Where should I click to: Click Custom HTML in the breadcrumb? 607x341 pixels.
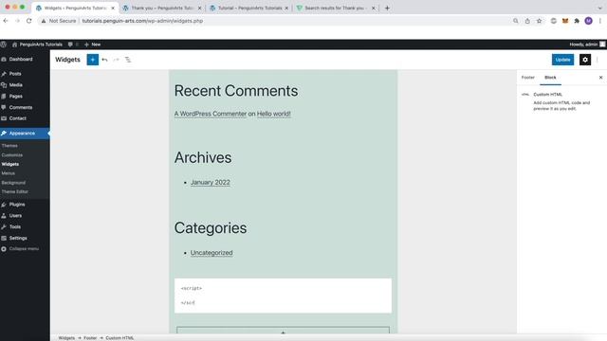click(120, 338)
